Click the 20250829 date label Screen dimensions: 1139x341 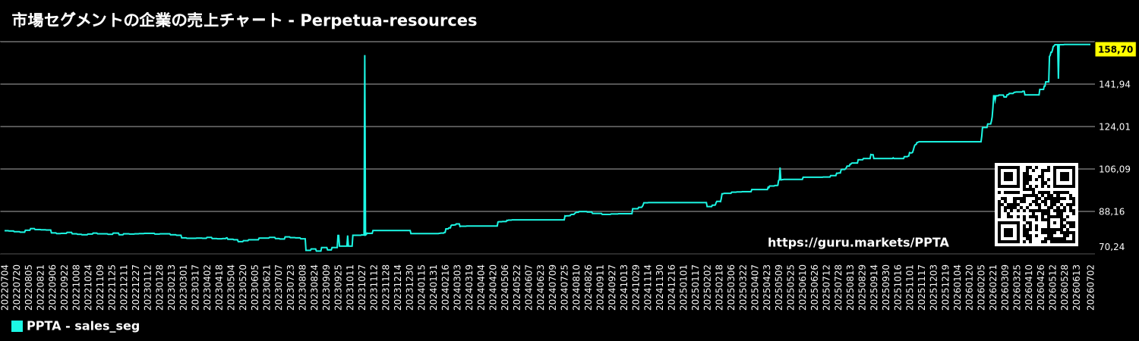862,287
